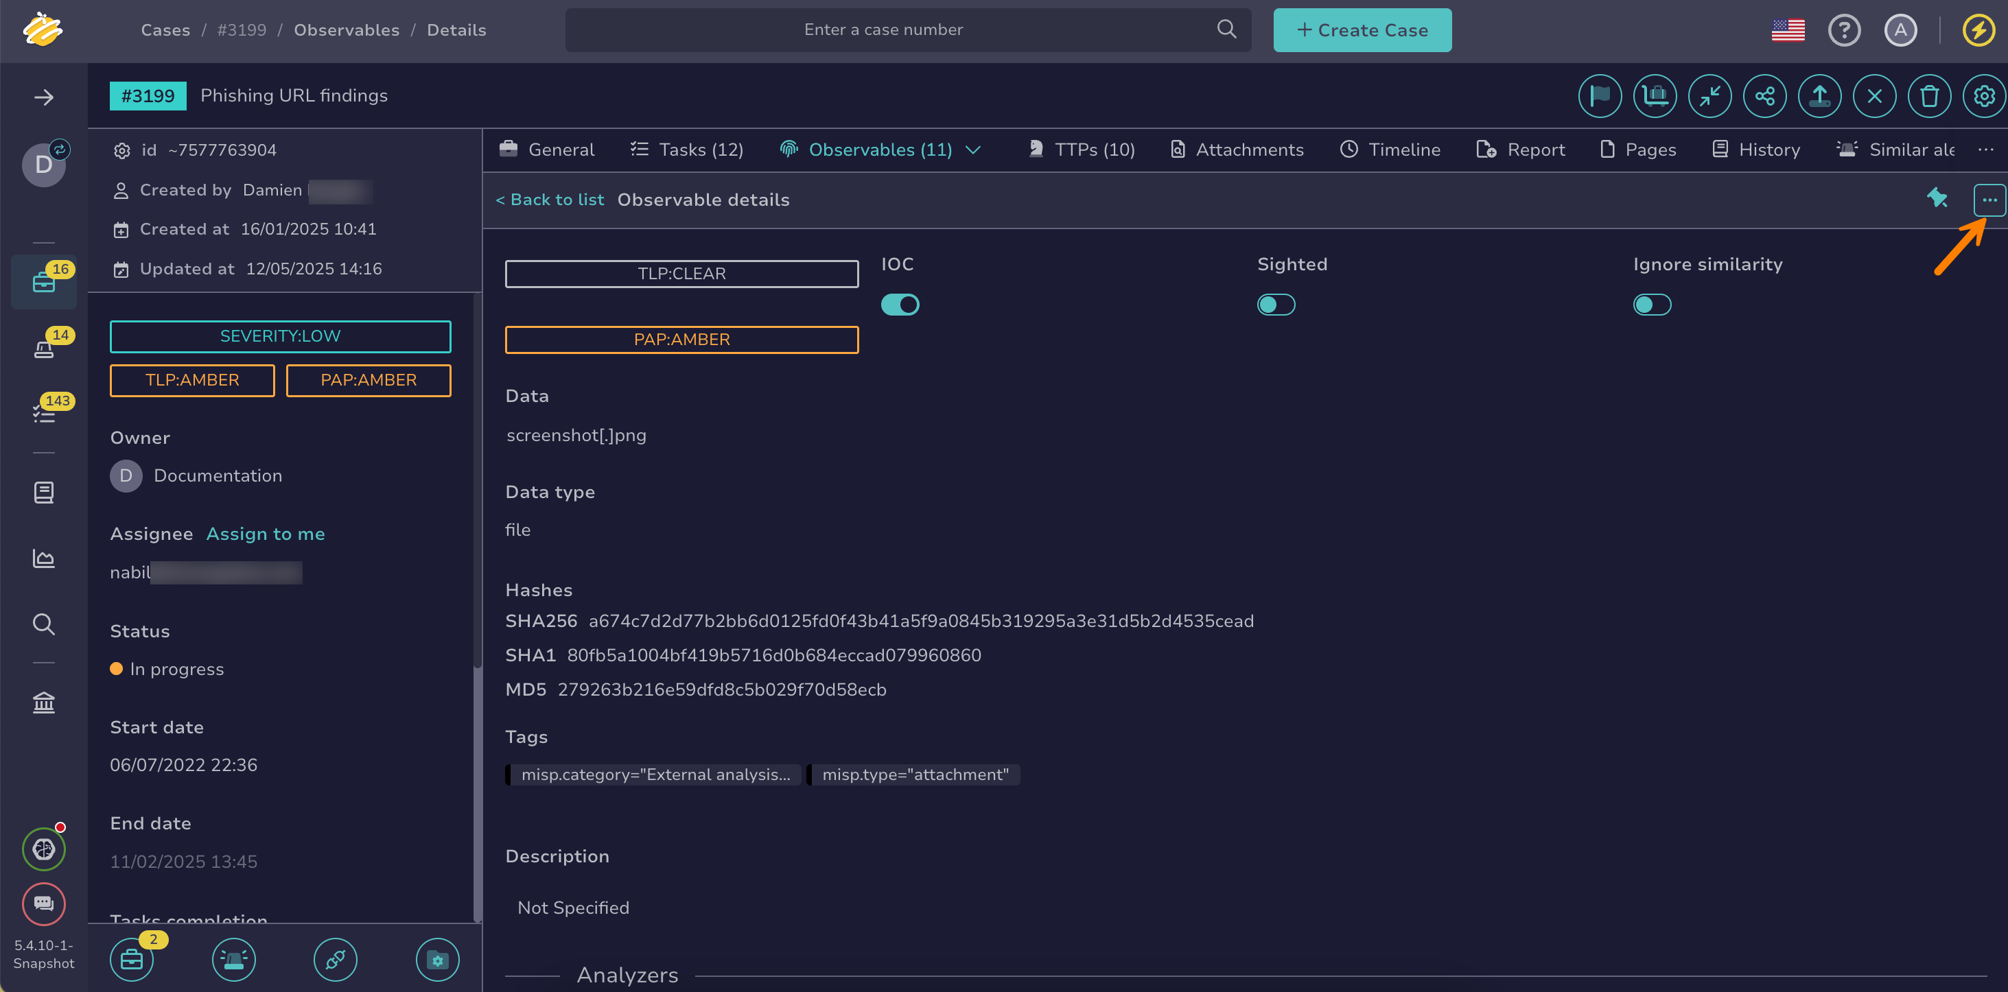Select the TLP:CLEAR color tag
Viewport: 2008px width, 992px height.
click(681, 274)
